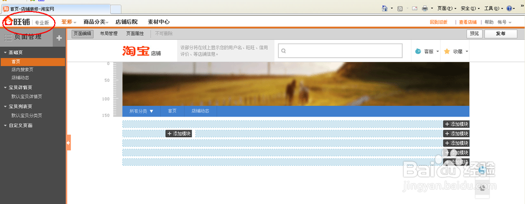Image resolution: width=525 pixels, height=204 pixels.
Task: Open the 素材中心 menu item
Action: (159, 22)
